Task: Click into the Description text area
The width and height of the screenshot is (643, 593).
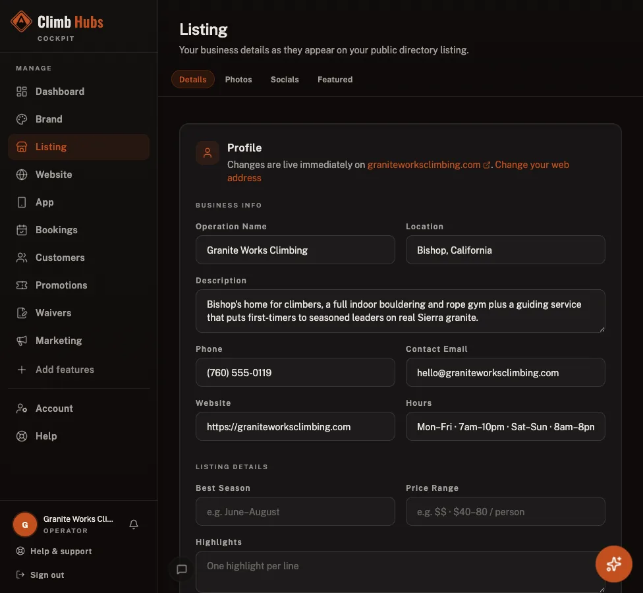Action: point(401,311)
